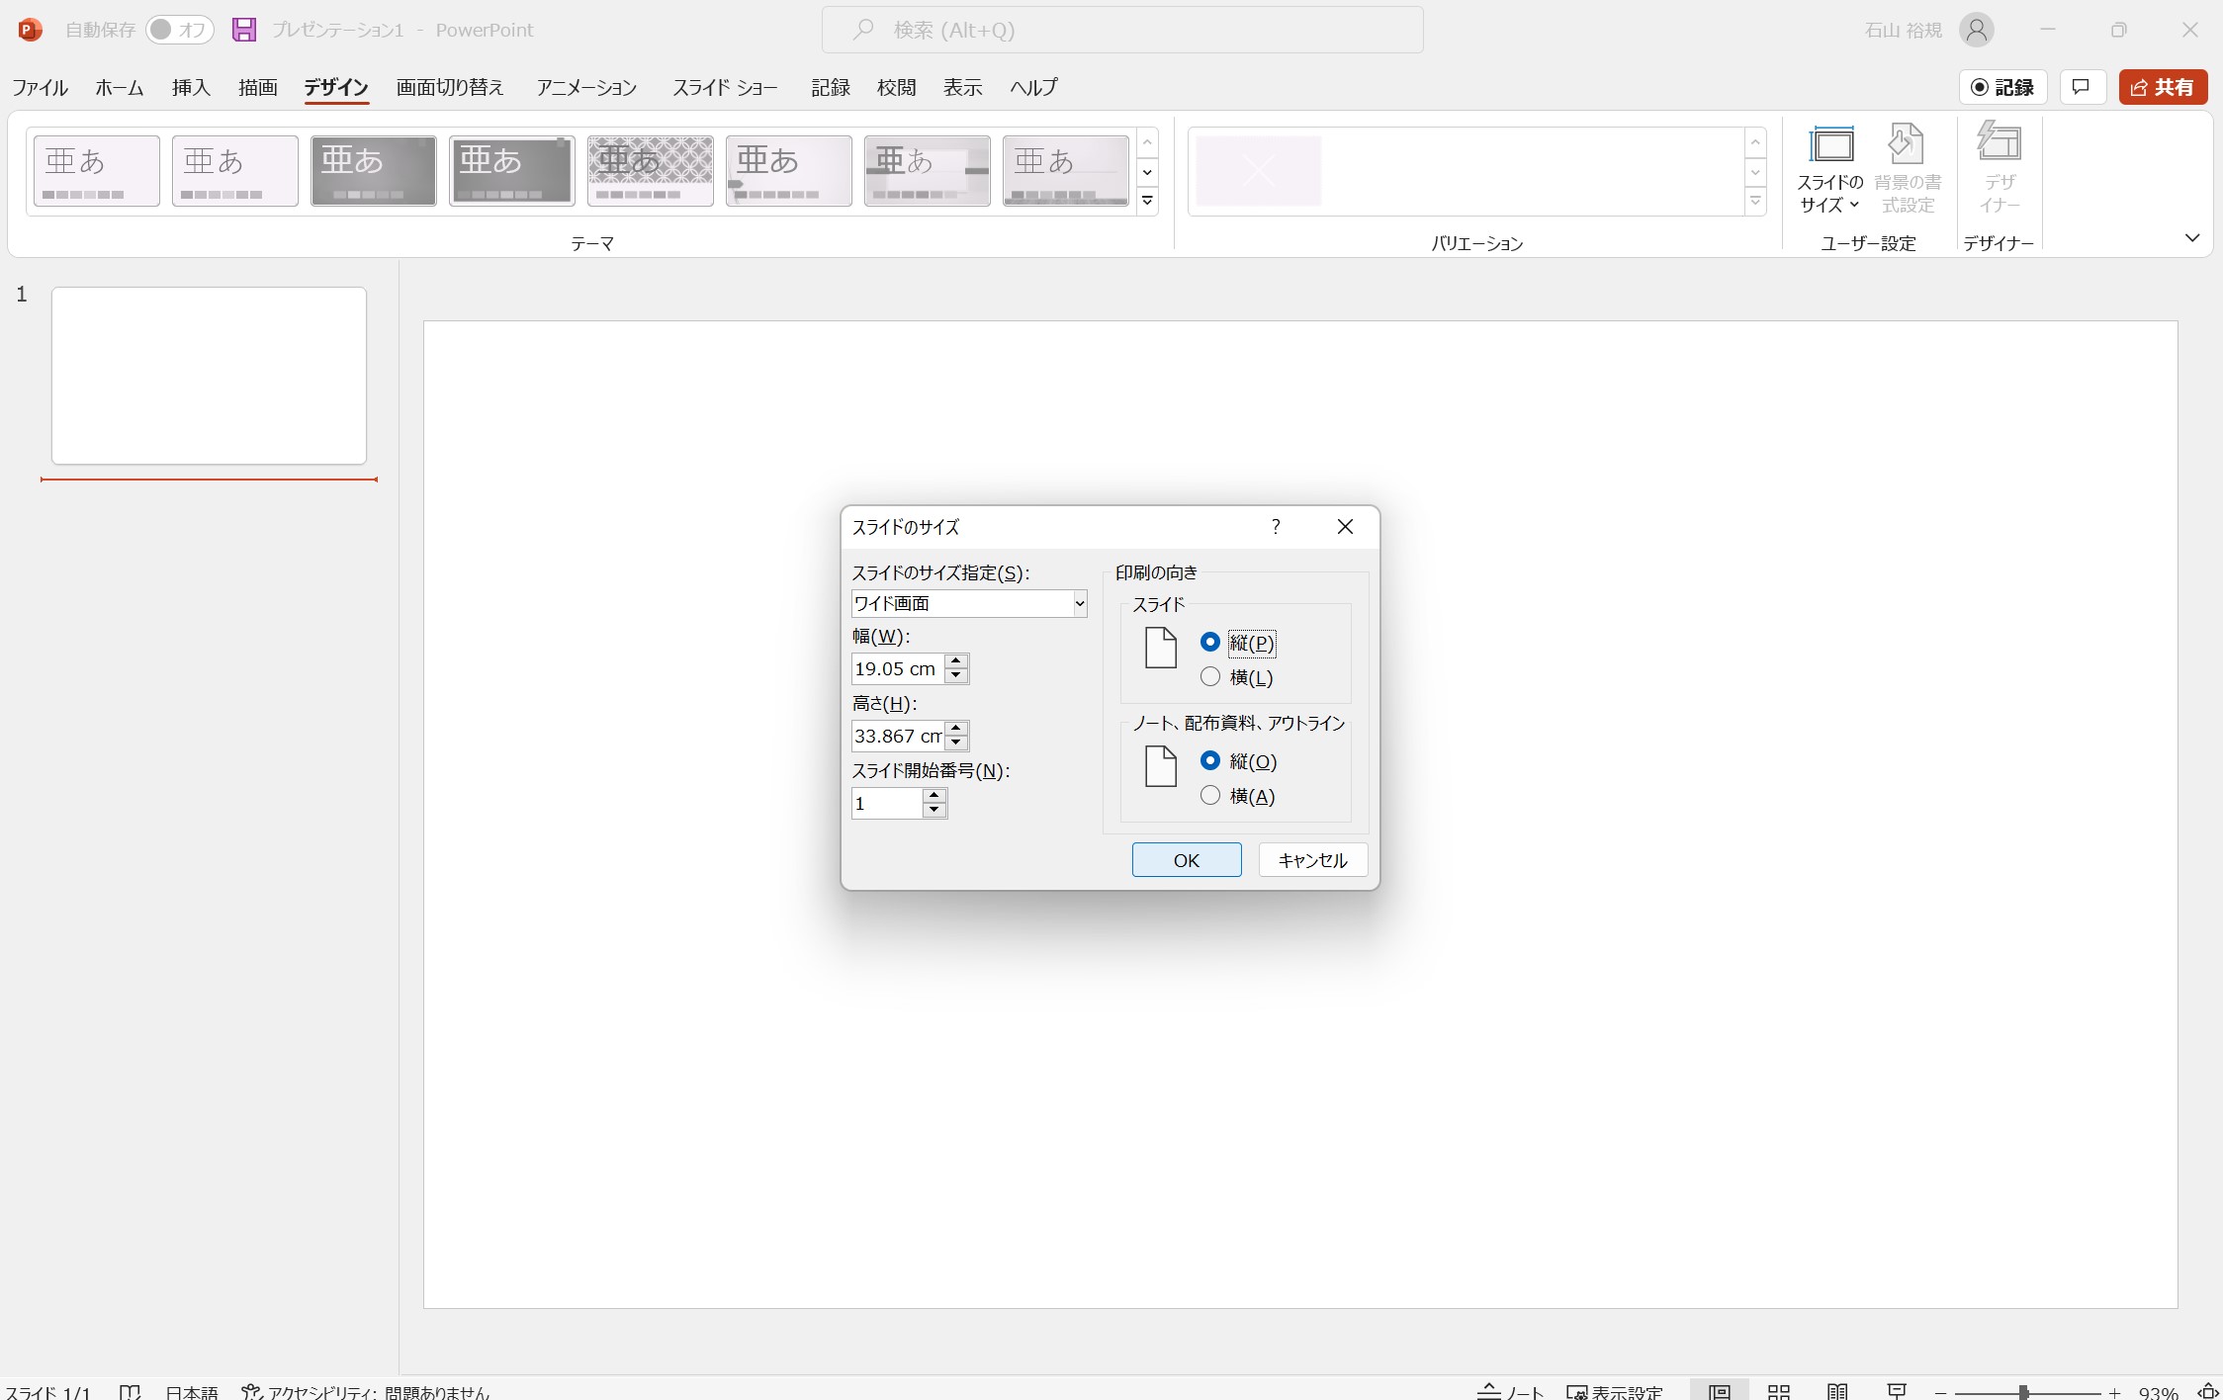The width and height of the screenshot is (2223, 1400).
Task: Click the slide 1 thumbnail
Action: coord(209,376)
